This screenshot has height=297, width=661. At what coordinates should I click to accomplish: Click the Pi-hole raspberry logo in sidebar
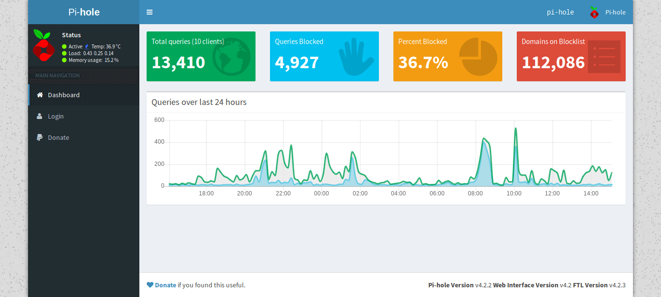pos(44,45)
